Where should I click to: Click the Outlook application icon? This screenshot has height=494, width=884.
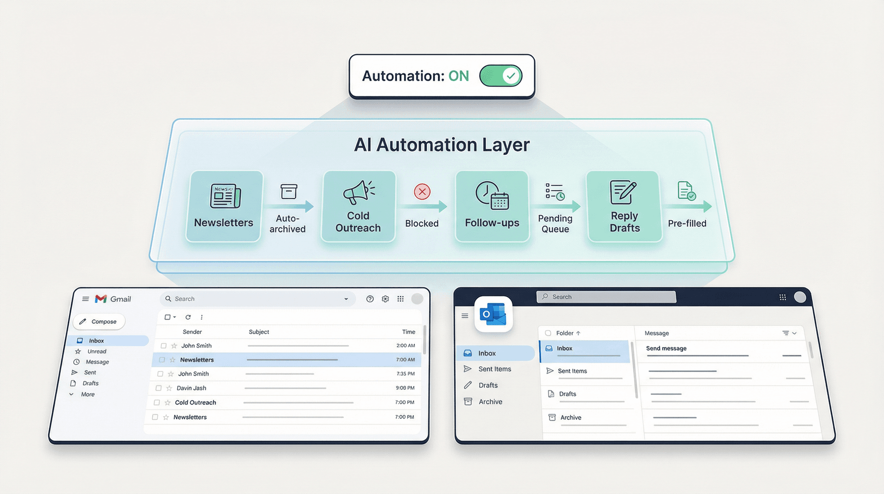pyautogui.click(x=493, y=314)
